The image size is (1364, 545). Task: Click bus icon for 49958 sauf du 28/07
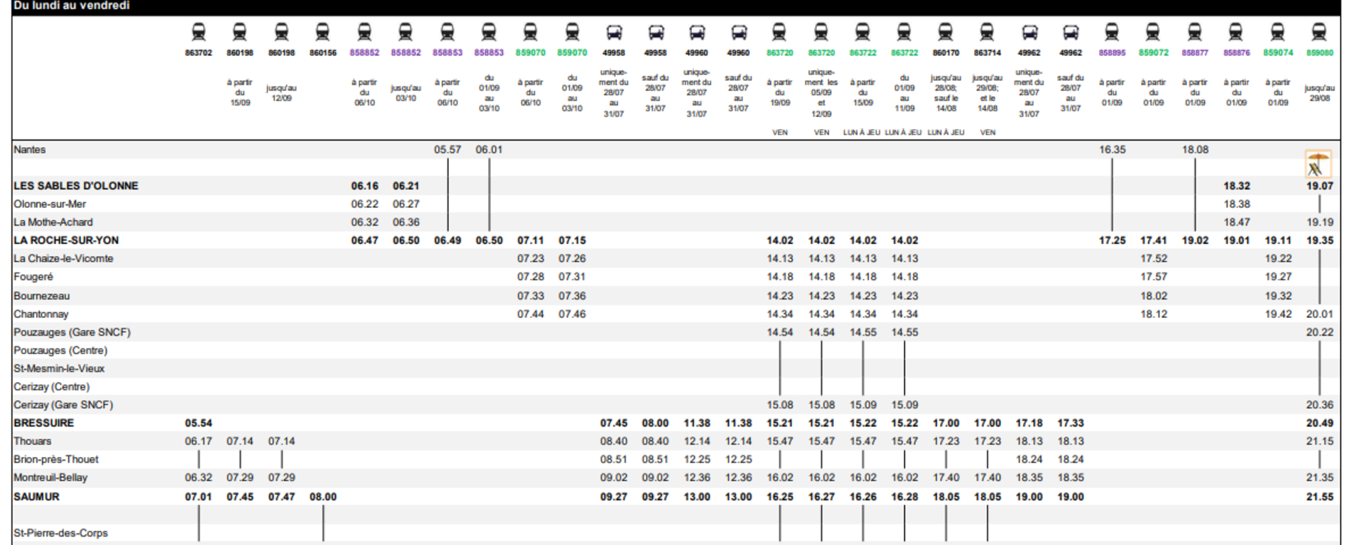coord(655,33)
